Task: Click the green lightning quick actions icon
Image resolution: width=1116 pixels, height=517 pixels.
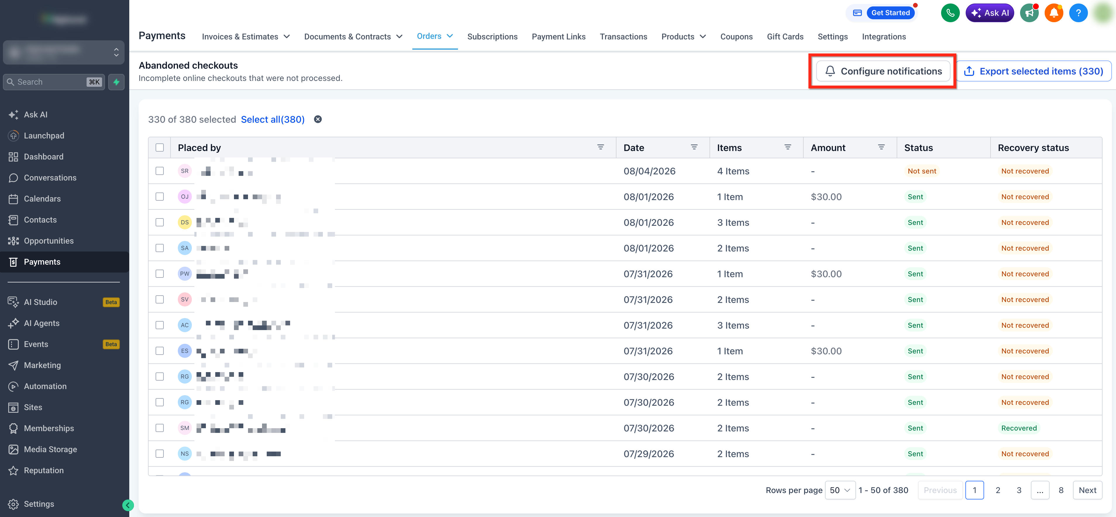Action: pos(116,82)
